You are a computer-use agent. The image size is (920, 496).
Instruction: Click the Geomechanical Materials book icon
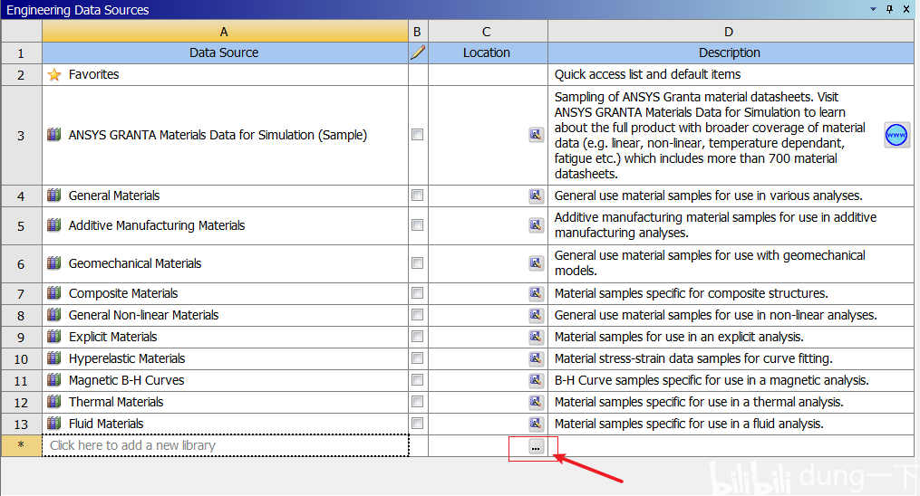54,262
